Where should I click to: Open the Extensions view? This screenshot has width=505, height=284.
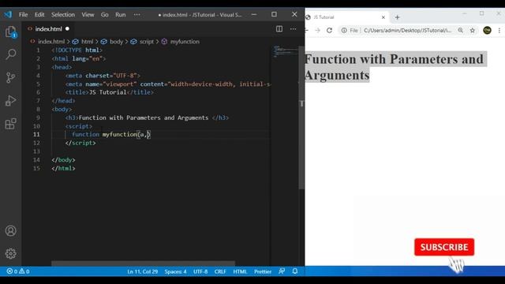click(x=10, y=124)
